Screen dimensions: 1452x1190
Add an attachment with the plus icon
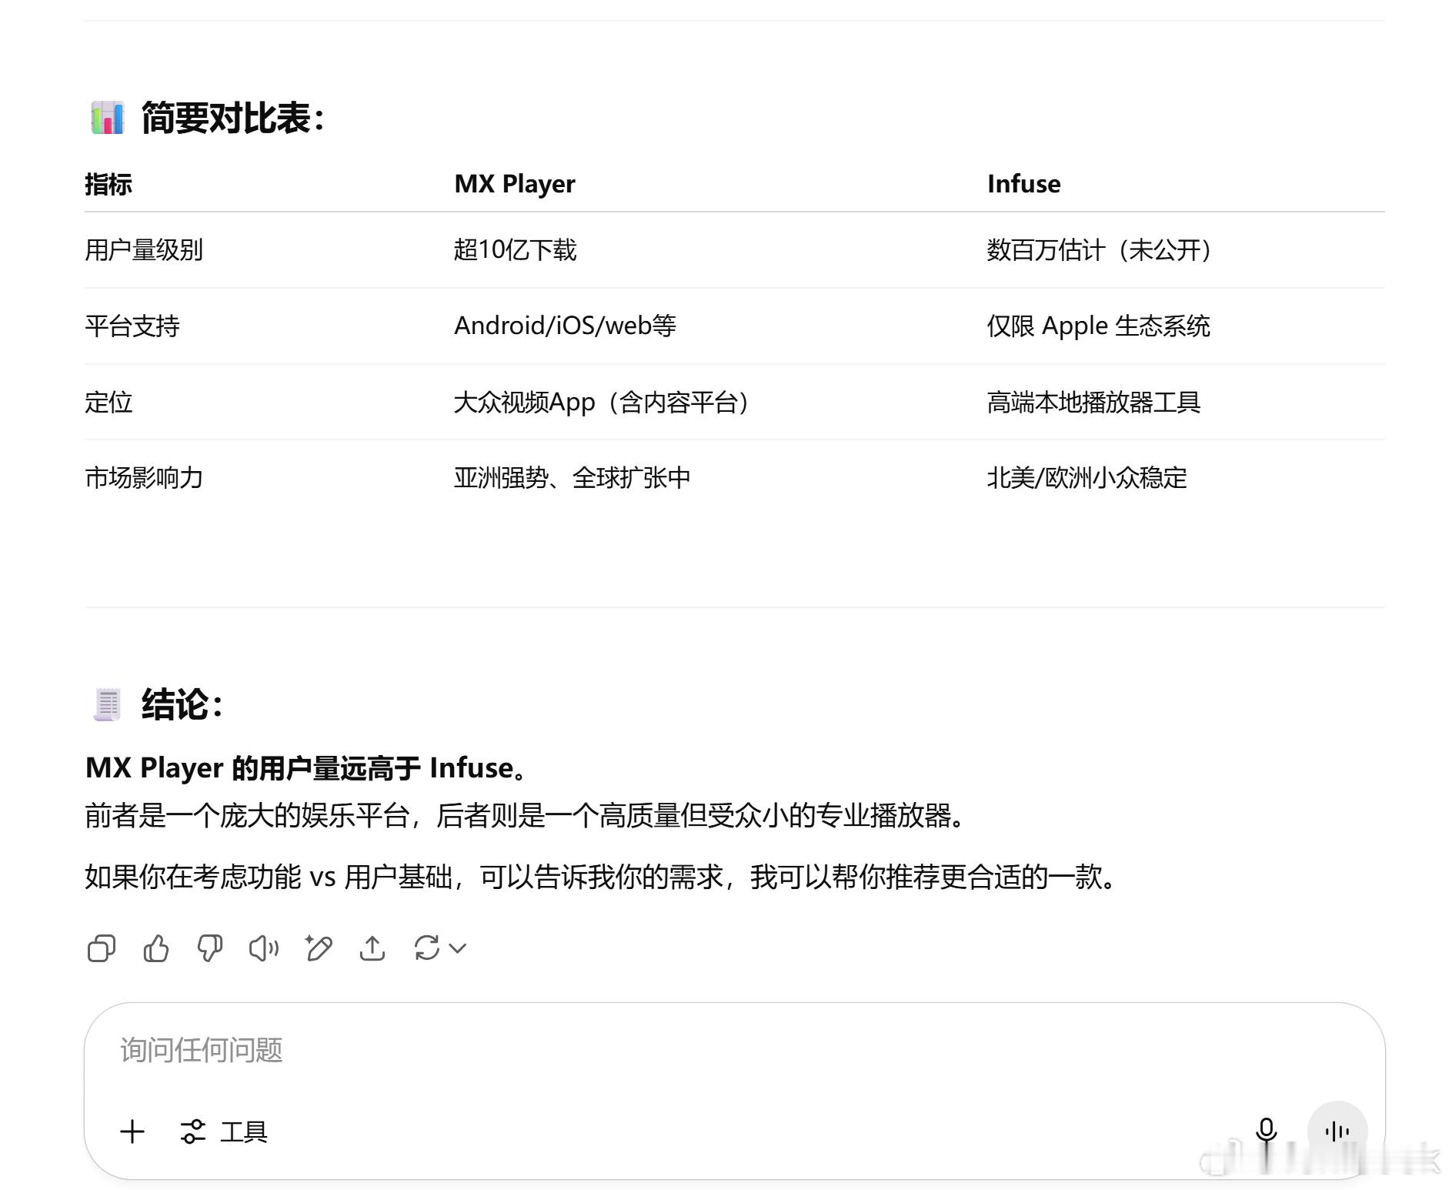[132, 1132]
